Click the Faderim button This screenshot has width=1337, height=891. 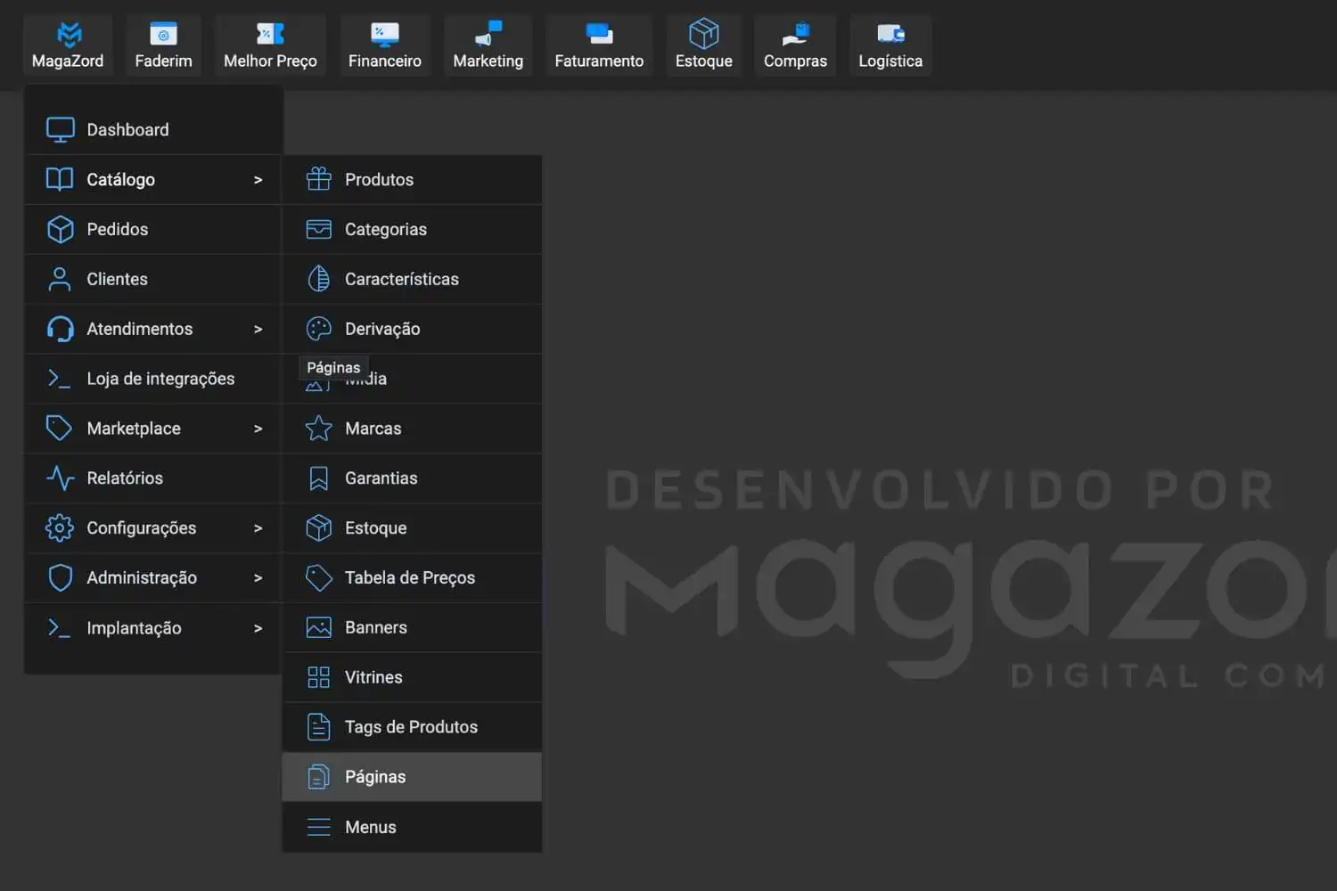pyautogui.click(x=163, y=45)
